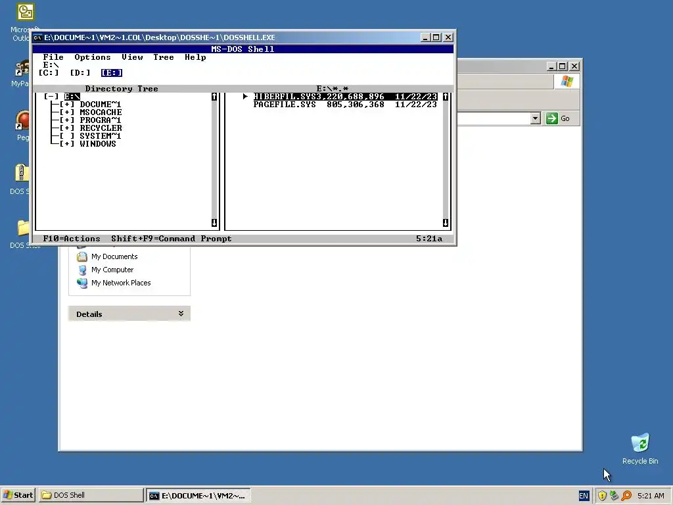Collapse the E:\ root [-] node
The width and height of the screenshot is (673, 505).
(51, 97)
